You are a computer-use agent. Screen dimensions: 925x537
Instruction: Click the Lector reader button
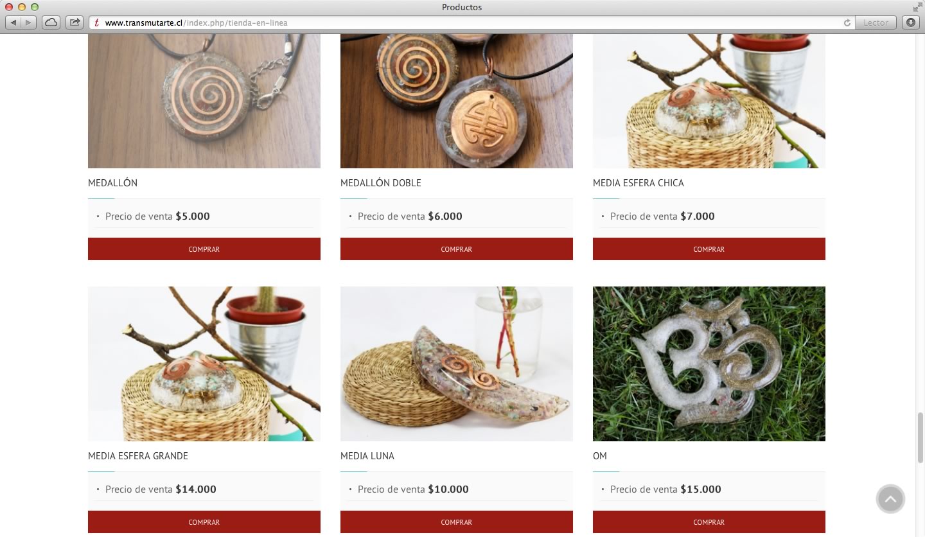coord(876,22)
